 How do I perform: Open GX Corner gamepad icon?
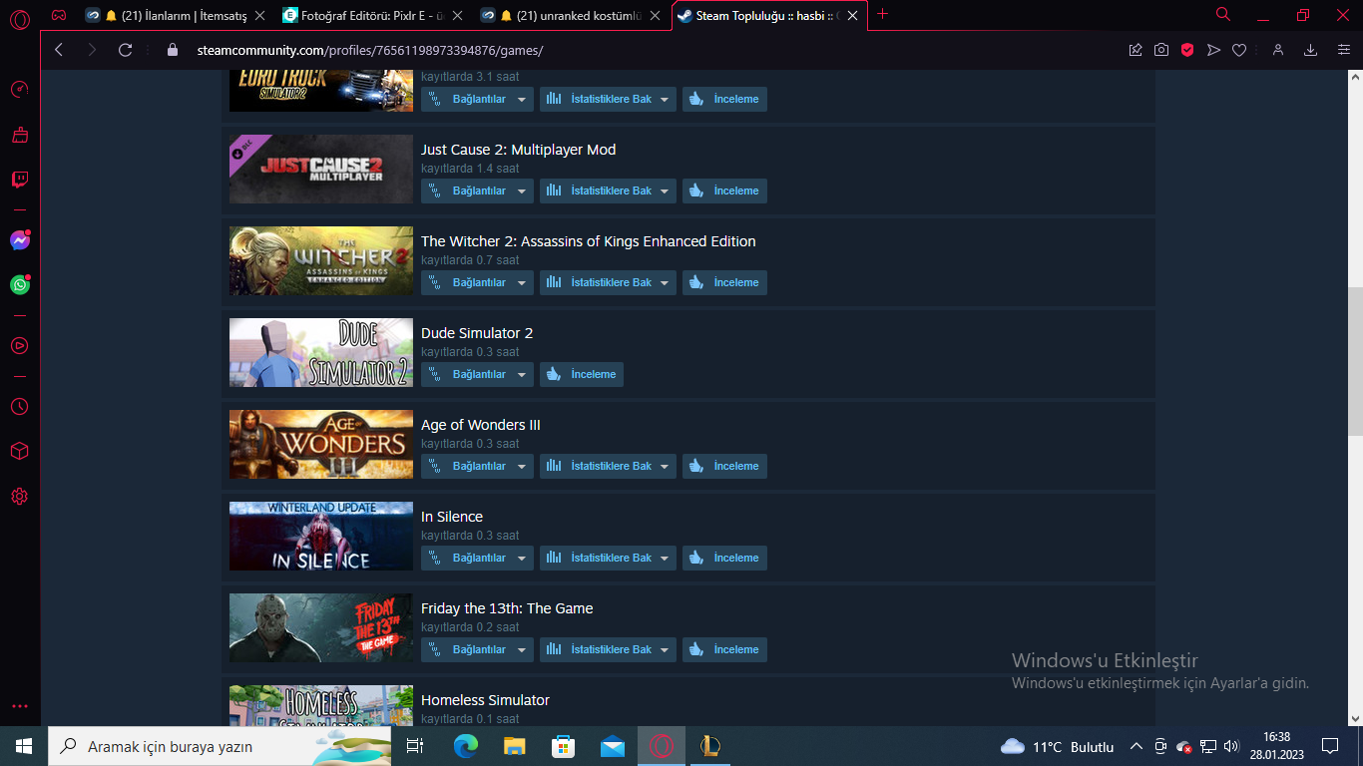[x=59, y=15]
